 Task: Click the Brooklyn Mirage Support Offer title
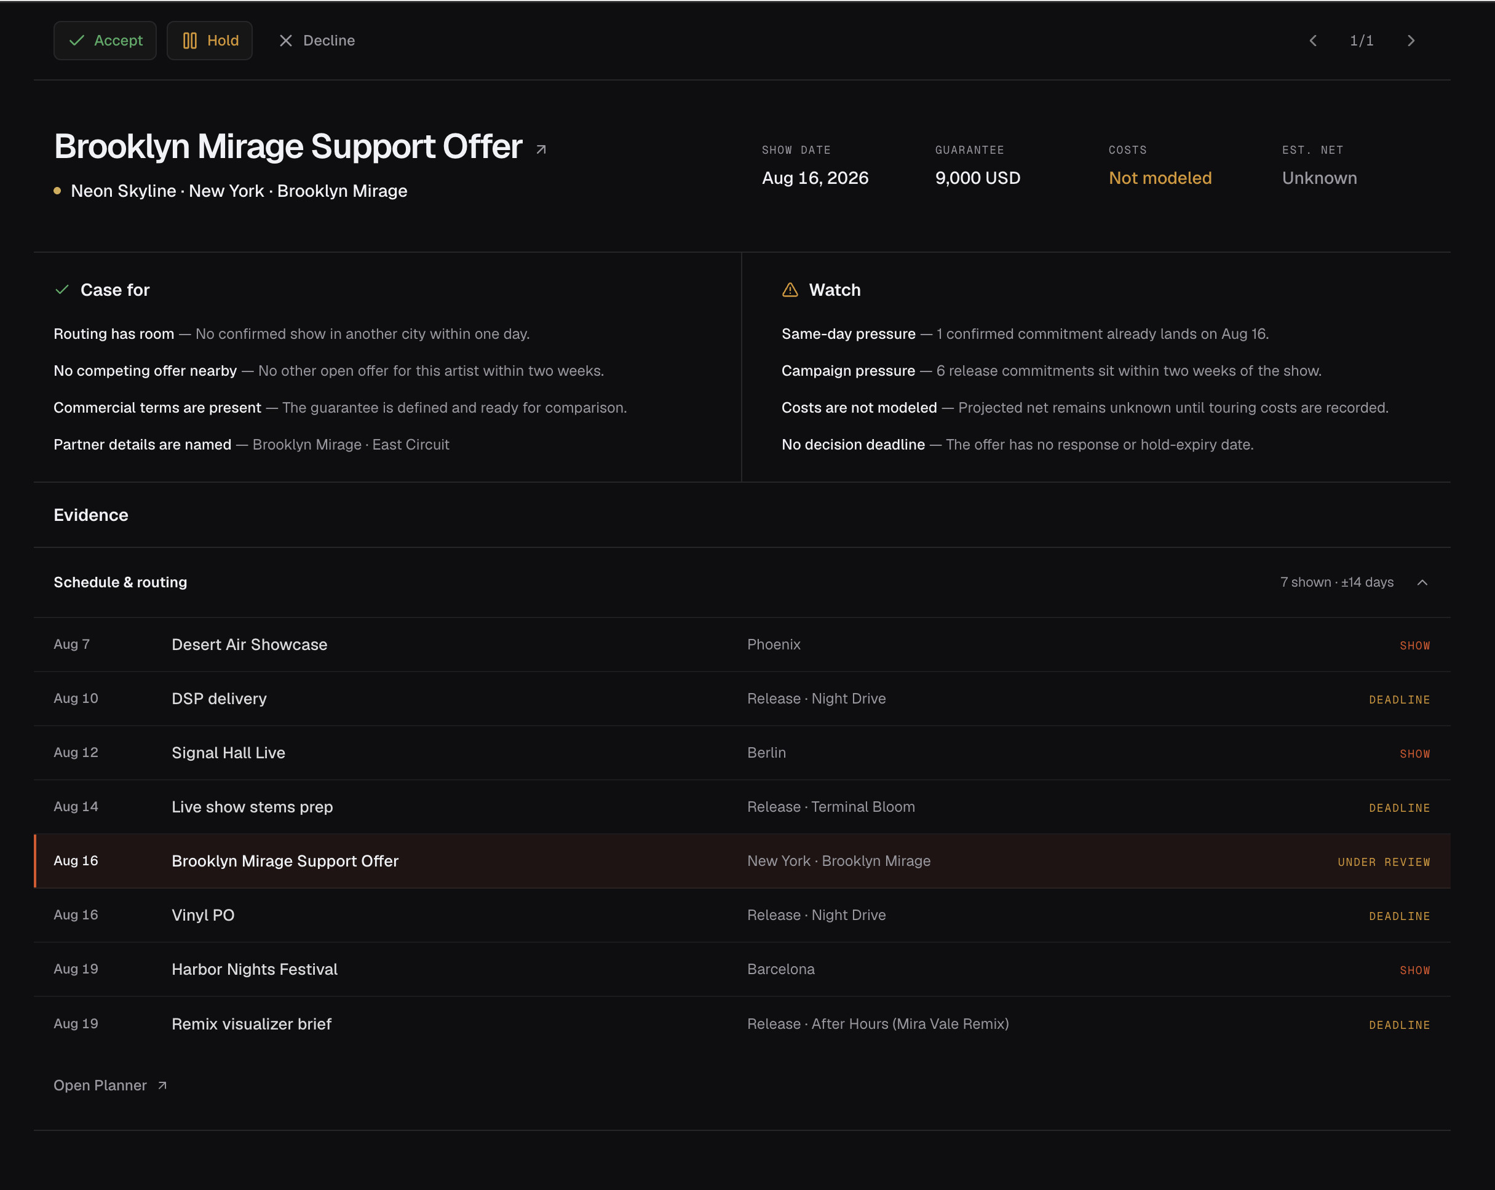[x=288, y=146]
